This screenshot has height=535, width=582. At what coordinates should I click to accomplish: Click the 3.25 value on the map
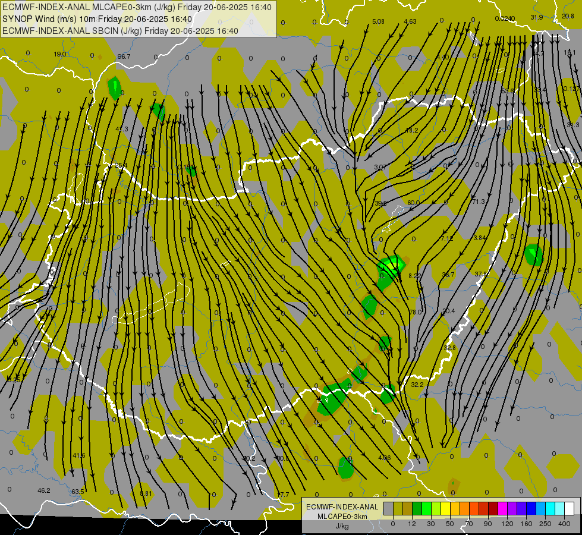coord(14,380)
